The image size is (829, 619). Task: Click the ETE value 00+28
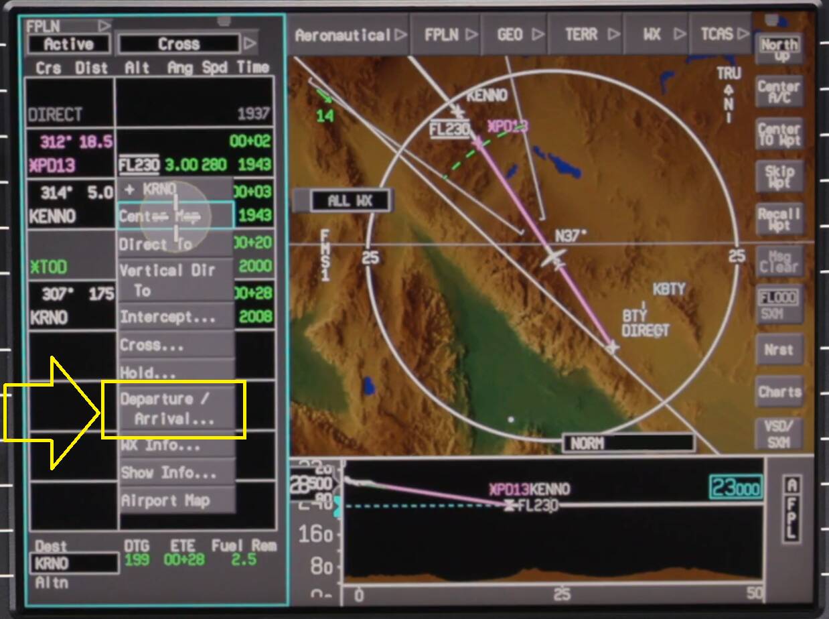pos(183,559)
